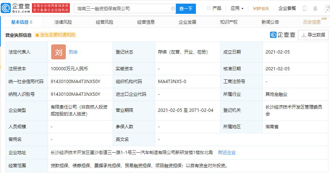The height and width of the screenshot is (173, 330).
Task: Switch to the 经营信息 tab
Action: point(146,22)
